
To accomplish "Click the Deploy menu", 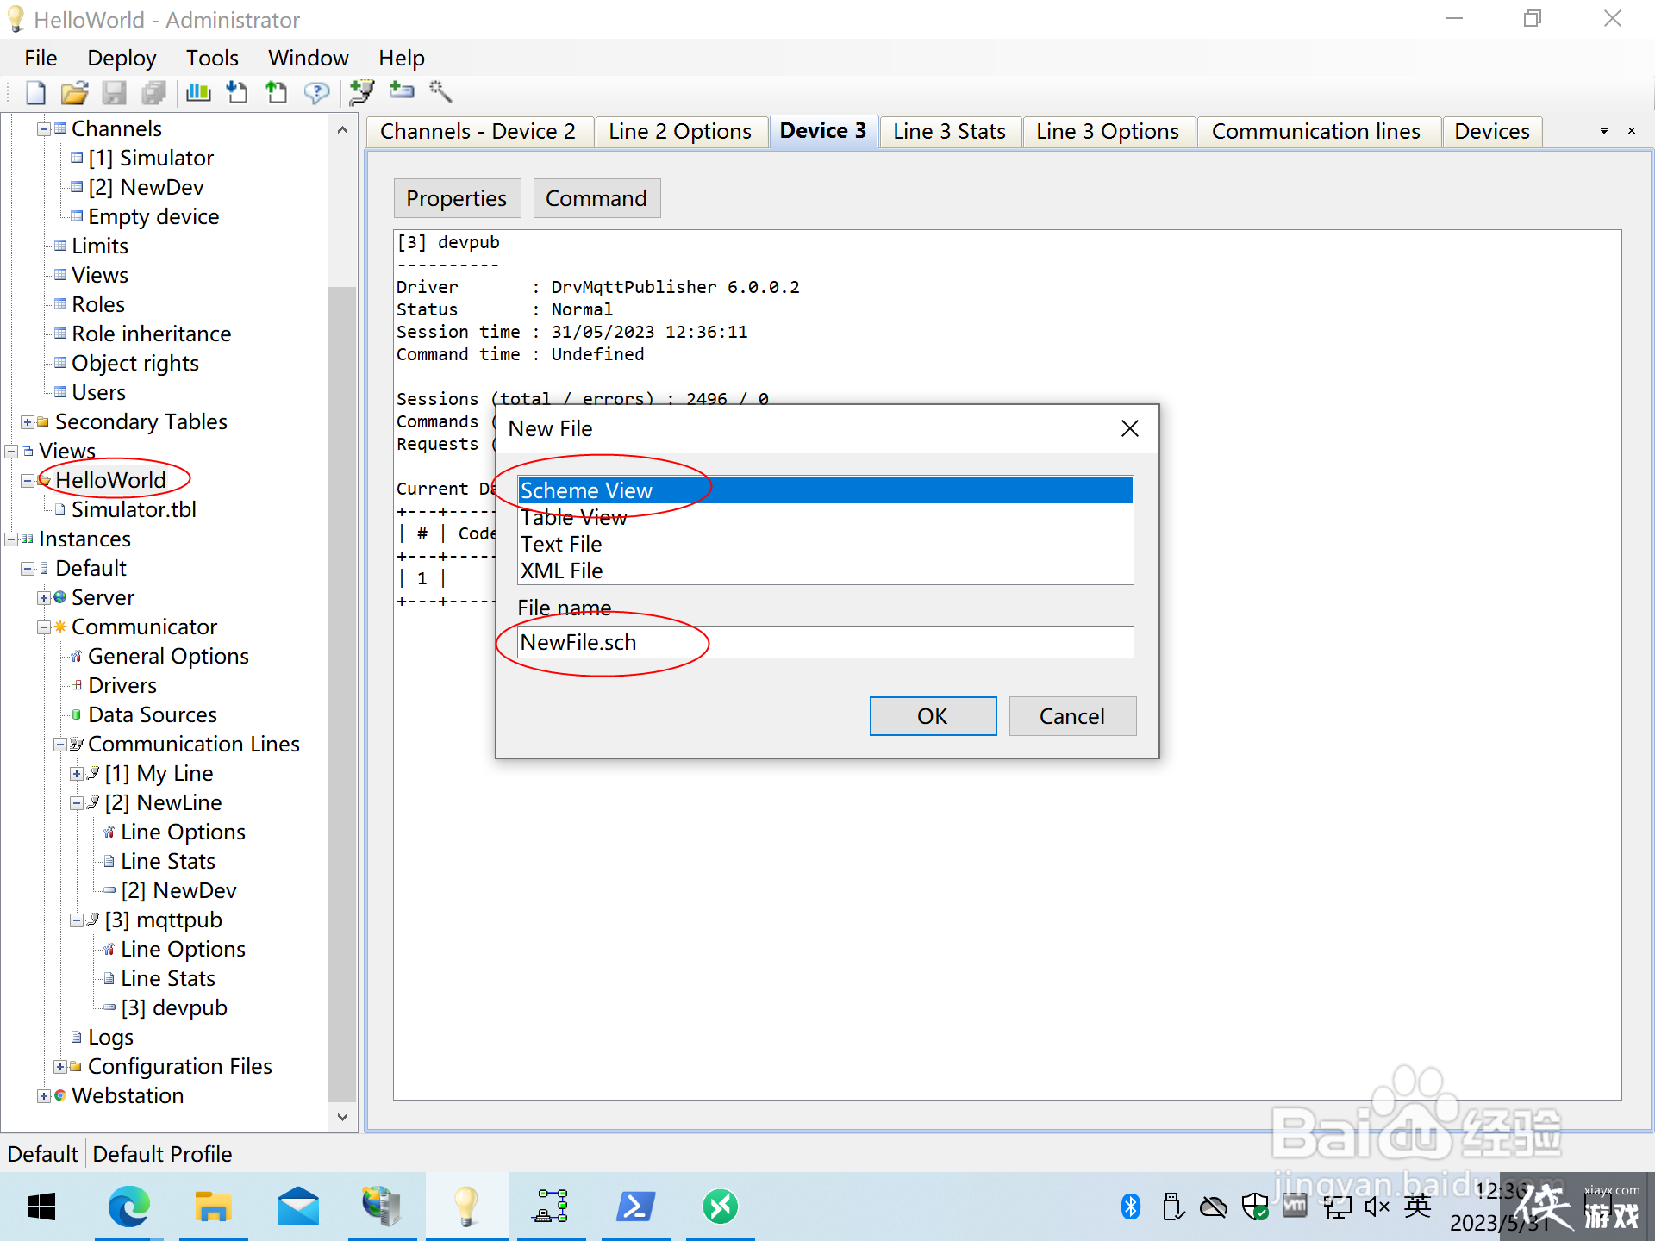I will click(120, 59).
